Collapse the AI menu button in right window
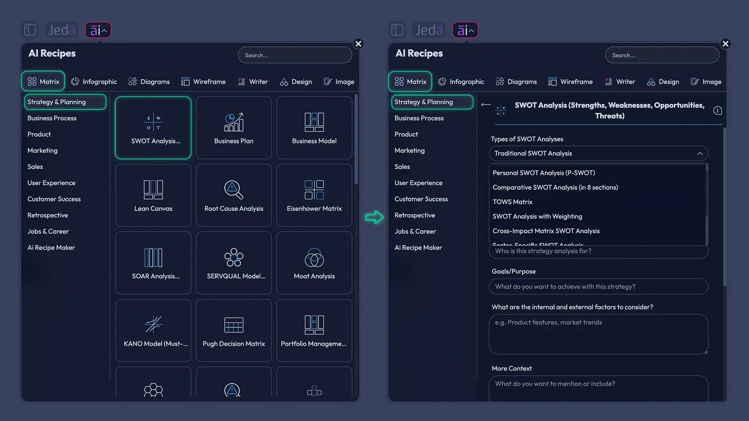This screenshot has height=421, width=749. pyautogui.click(x=465, y=30)
